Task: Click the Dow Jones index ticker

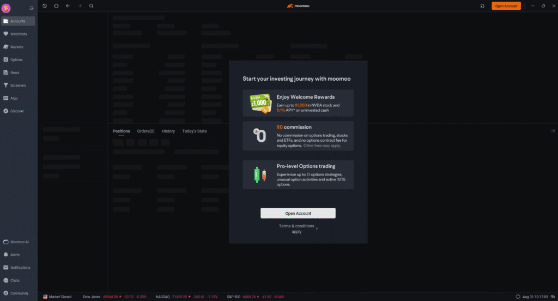Action: pos(114,297)
